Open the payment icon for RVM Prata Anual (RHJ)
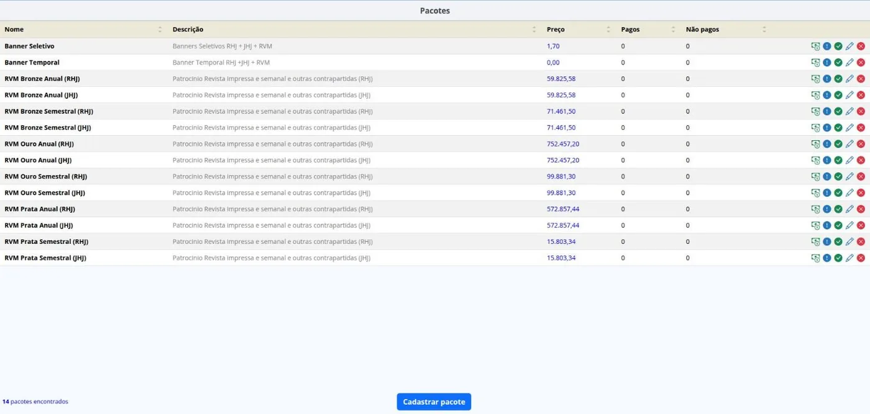The height and width of the screenshot is (414, 870). tap(815, 209)
